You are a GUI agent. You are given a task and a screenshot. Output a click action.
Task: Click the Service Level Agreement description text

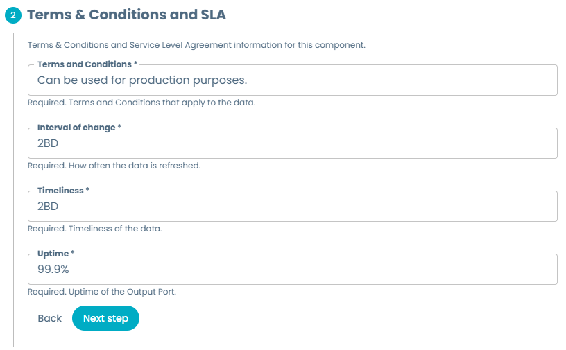pyautogui.click(x=196, y=45)
